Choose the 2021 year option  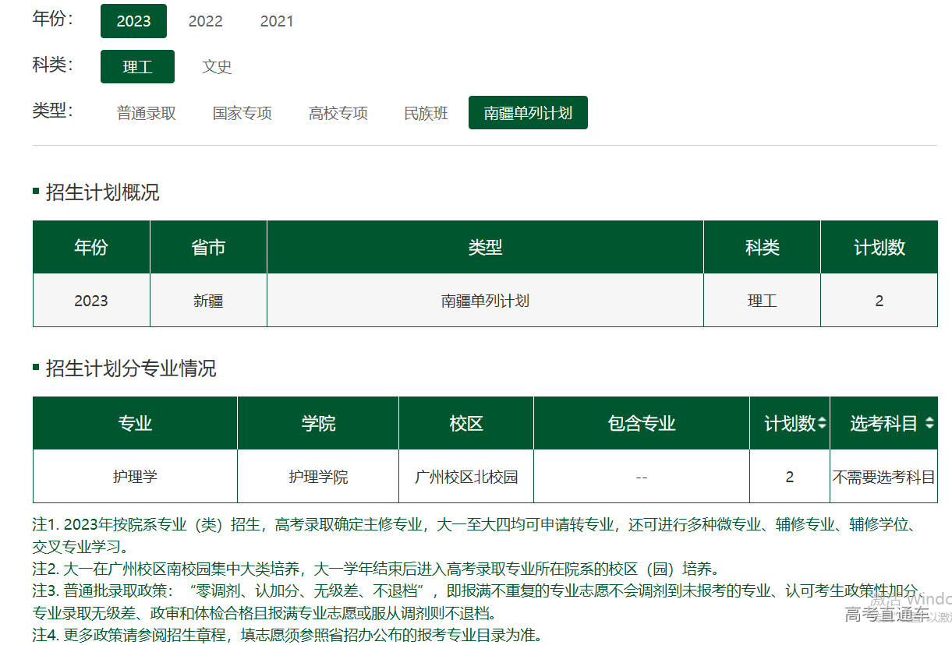(x=277, y=21)
